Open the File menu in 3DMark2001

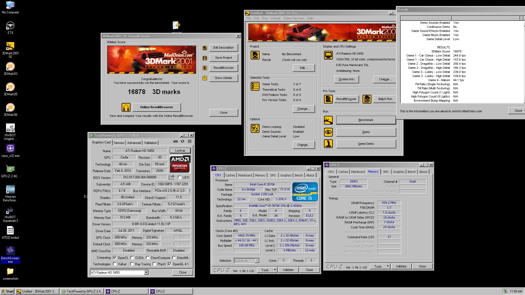pyautogui.click(x=249, y=18)
